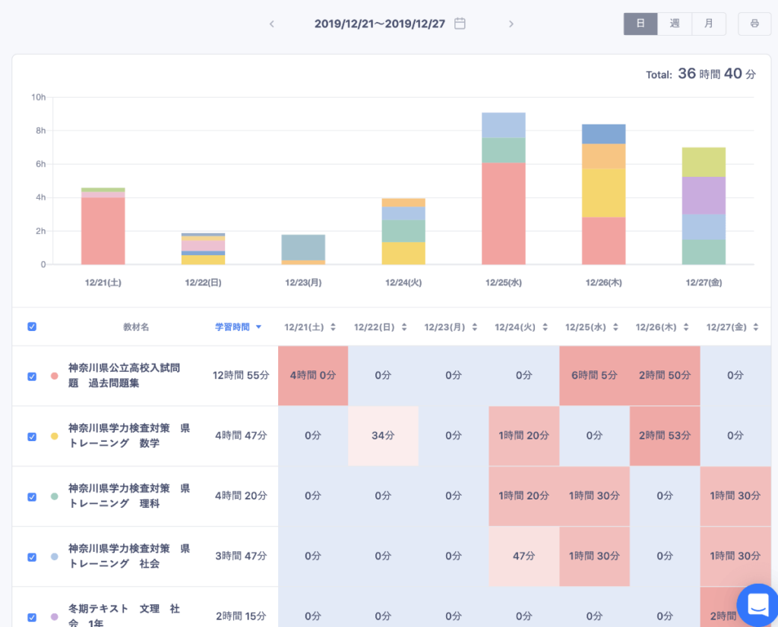The height and width of the screenshot is (627, 778).
Task: Sort by 12/25(水) column arrows
Action: (x=615, y=327)
